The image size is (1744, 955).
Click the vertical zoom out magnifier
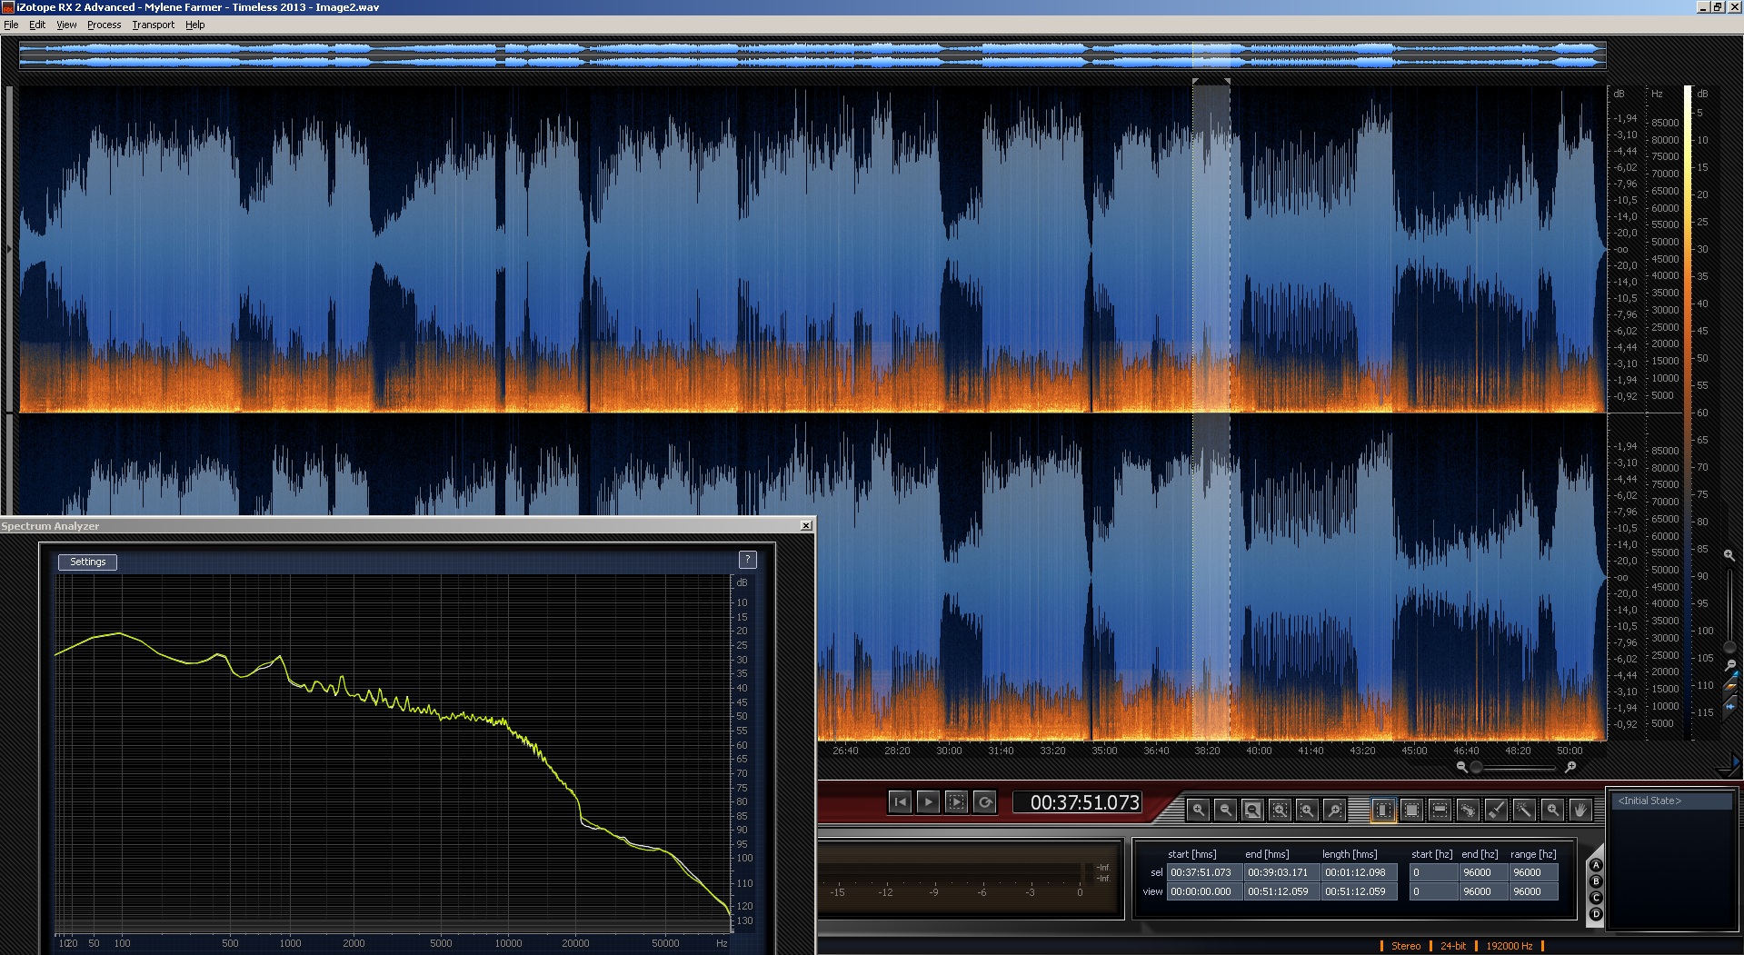[x=1730, y=665]
